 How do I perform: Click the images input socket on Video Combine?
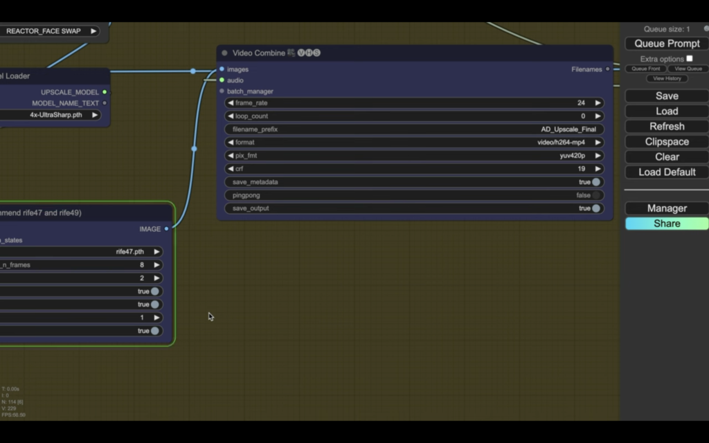(222, 69)
